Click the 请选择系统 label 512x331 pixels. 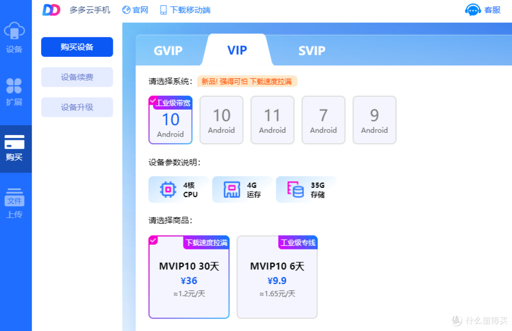coord(171,82)
